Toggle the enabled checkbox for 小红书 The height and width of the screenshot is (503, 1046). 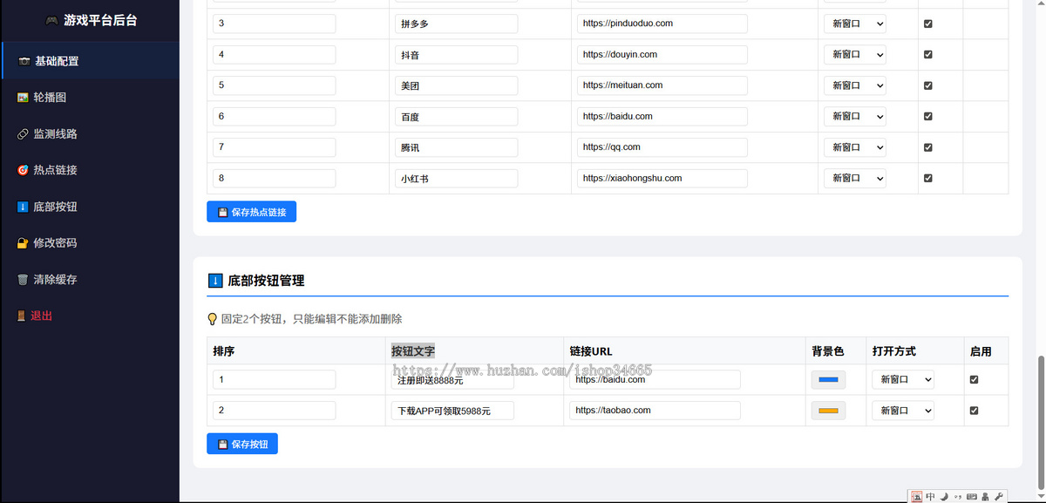click(927, 178)
